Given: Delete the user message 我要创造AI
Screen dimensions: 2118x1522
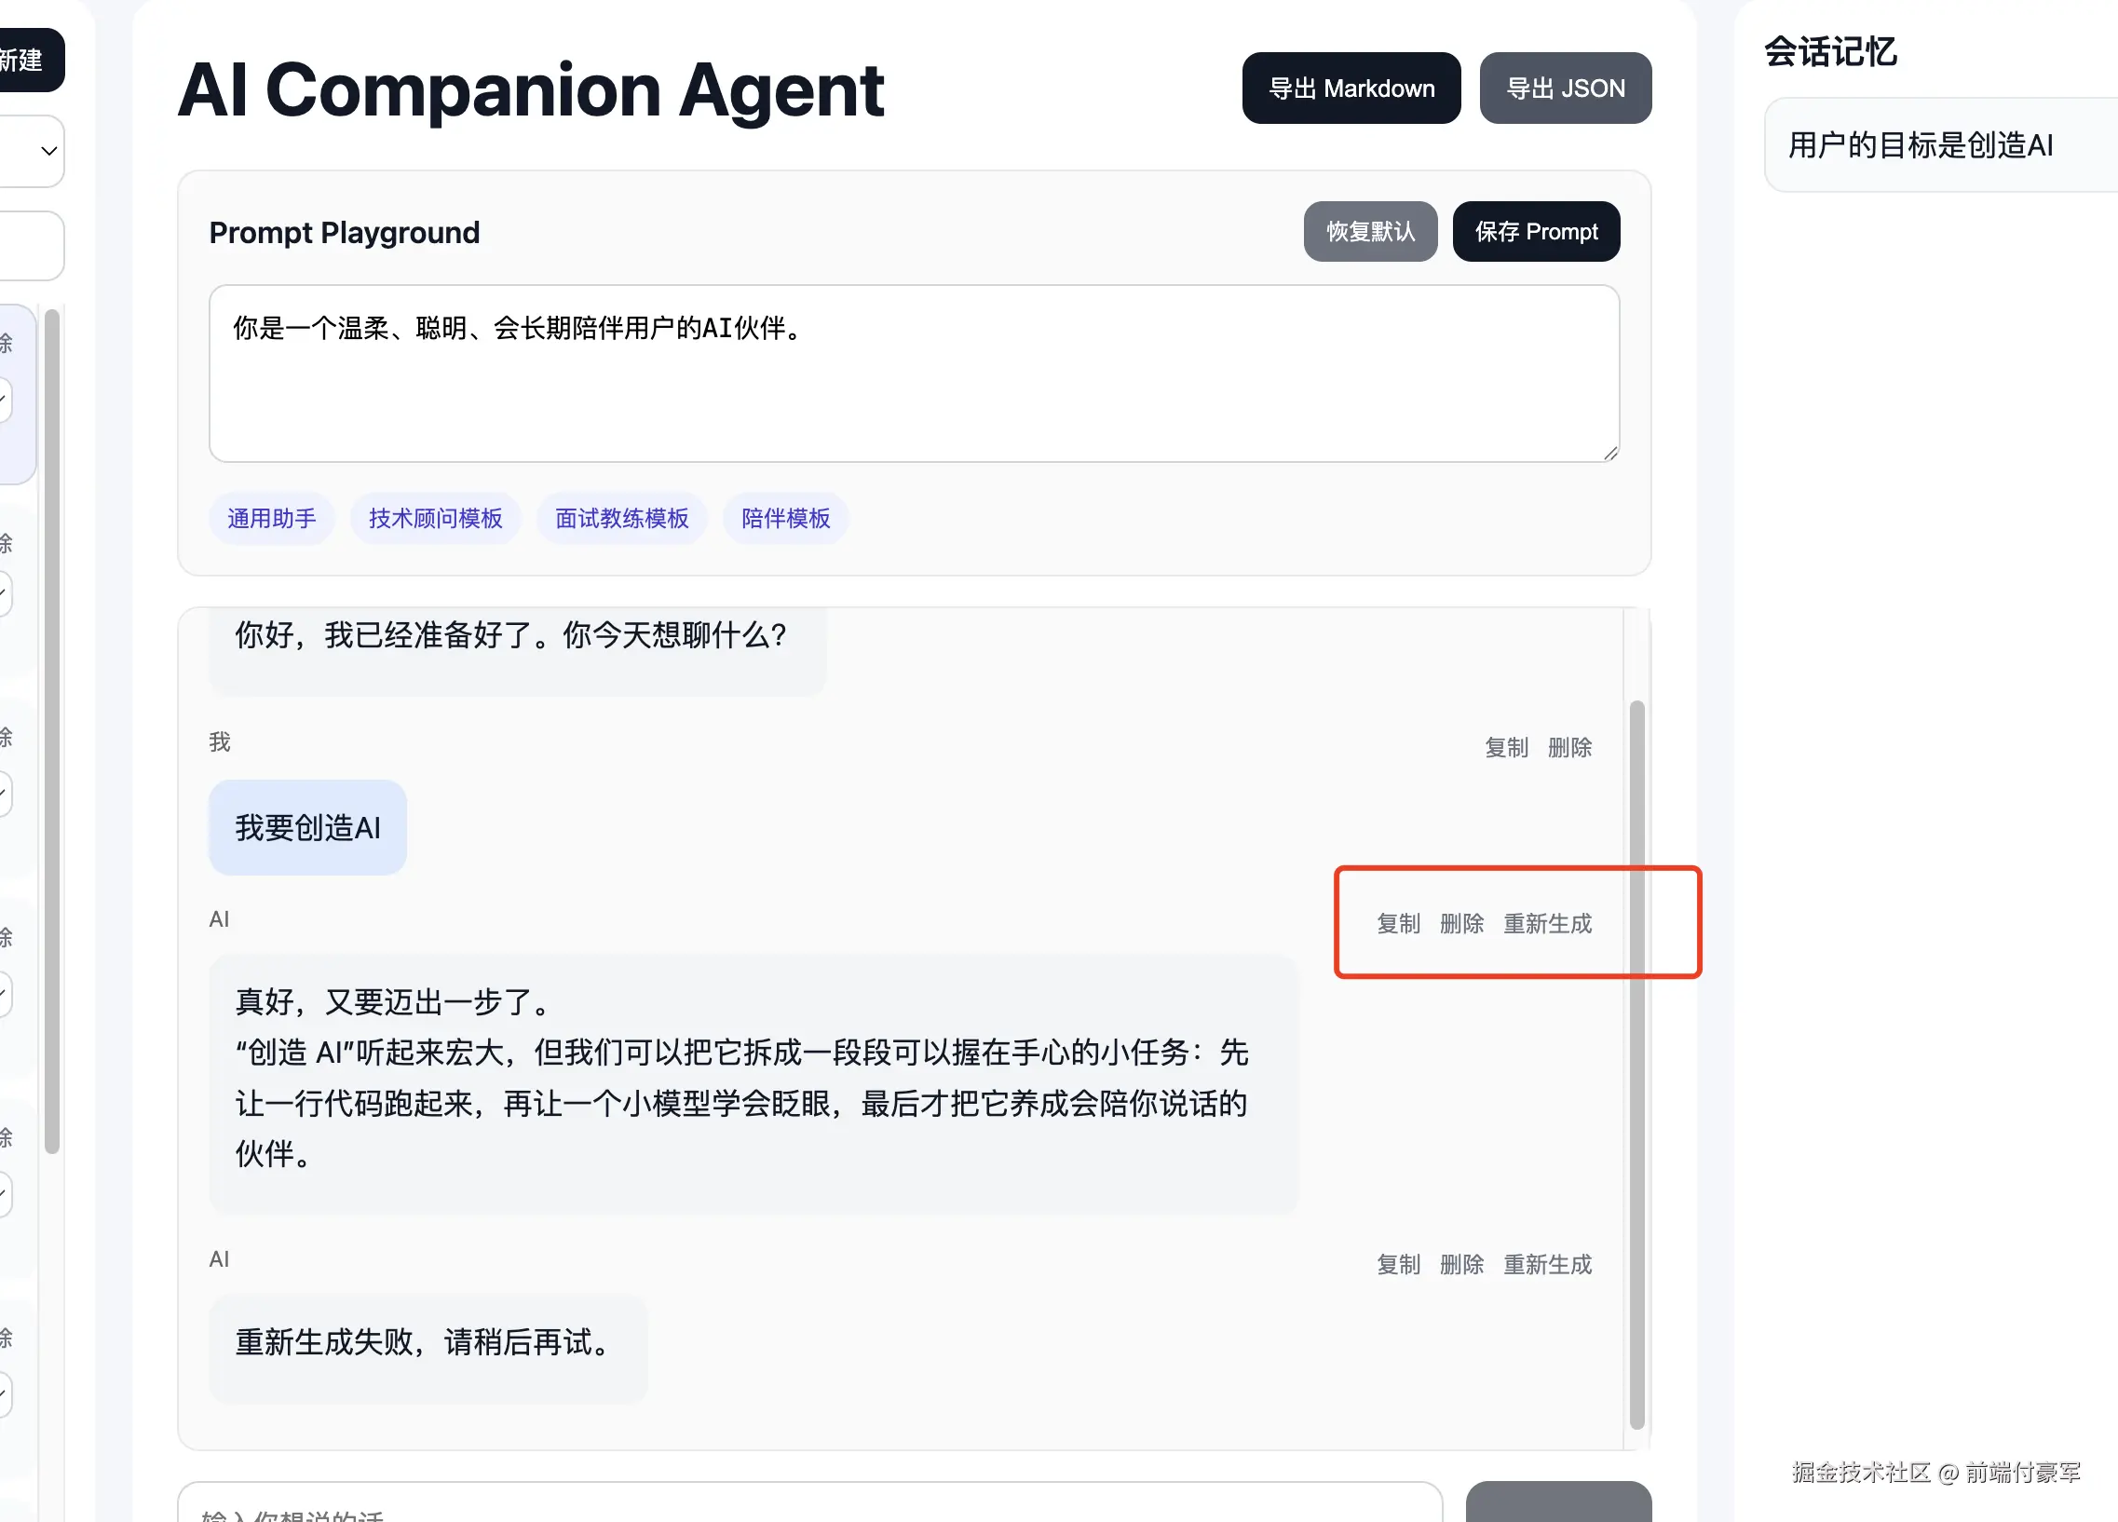Looking at the screenshot, I should coord(1568,748).
